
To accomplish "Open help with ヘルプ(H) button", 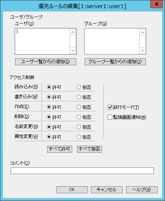I will [142, 190].
